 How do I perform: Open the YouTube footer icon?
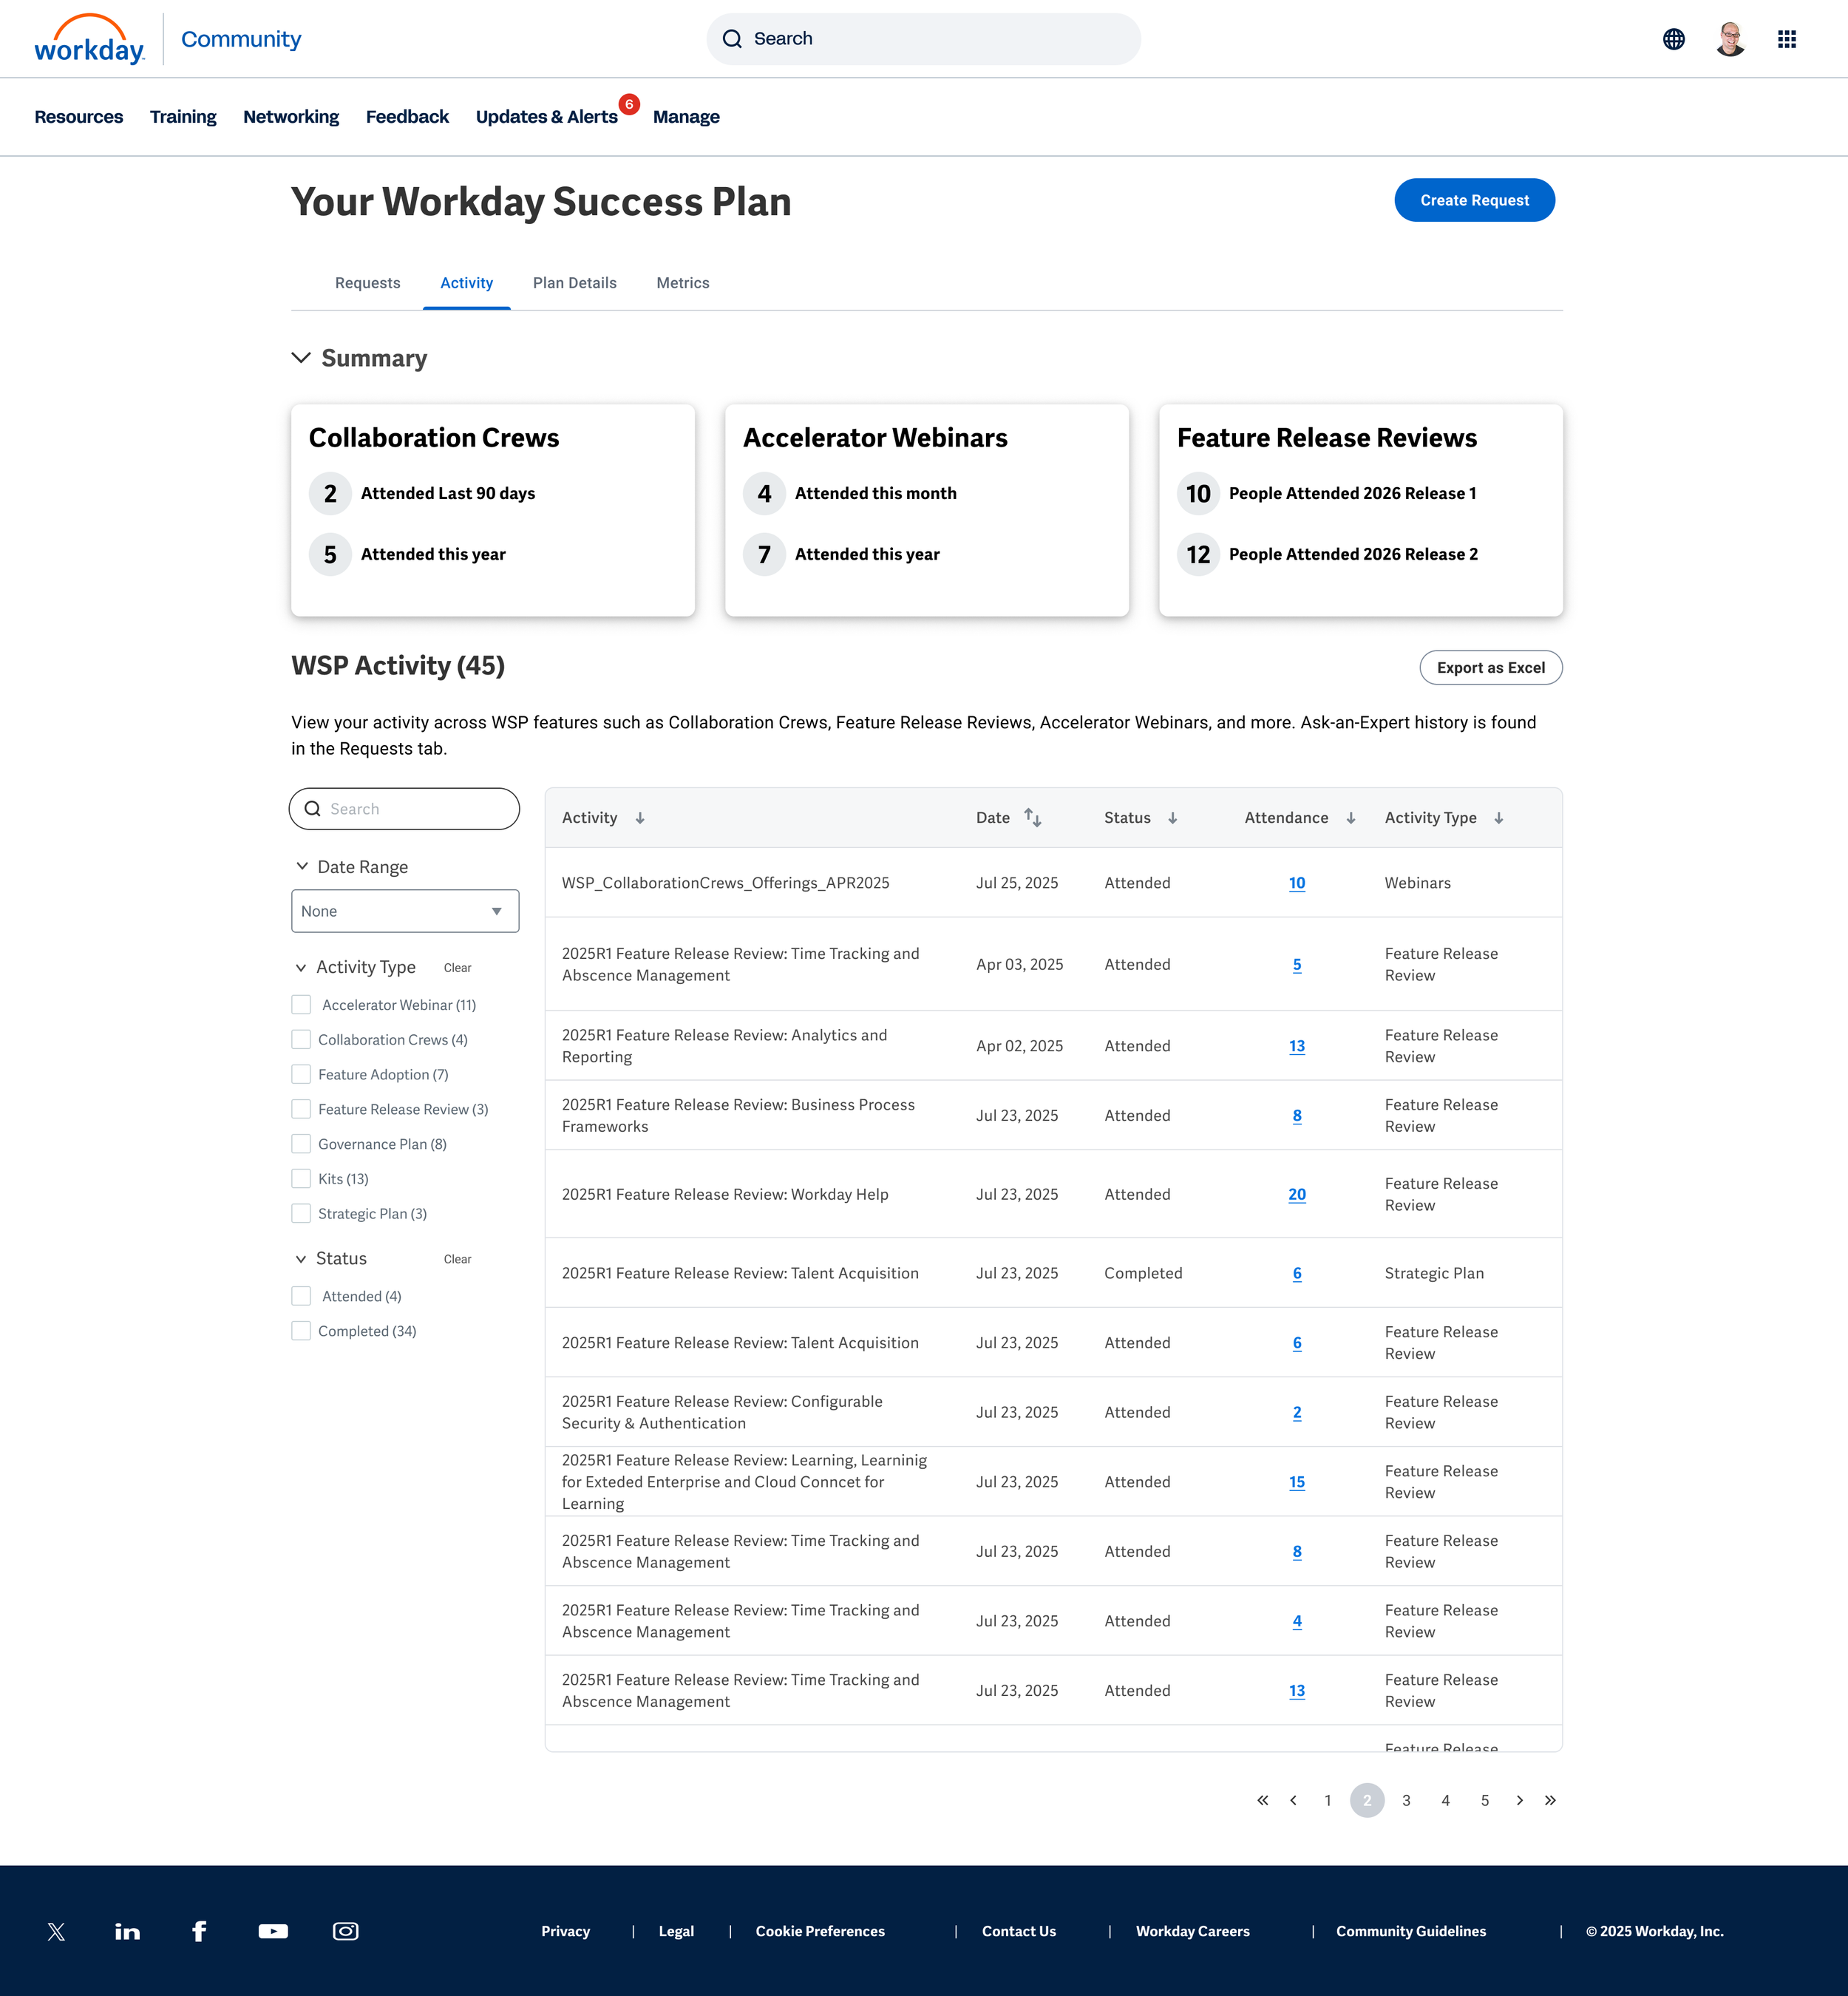[x=273, y=1931]
